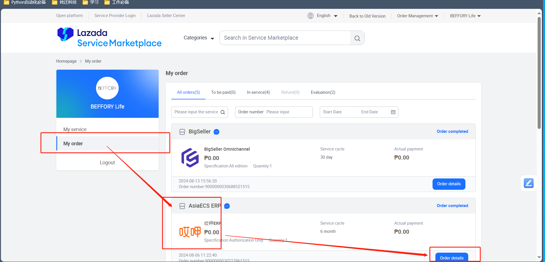Open the Python自动化必备 bookmark folder

(x=25, y=2)
